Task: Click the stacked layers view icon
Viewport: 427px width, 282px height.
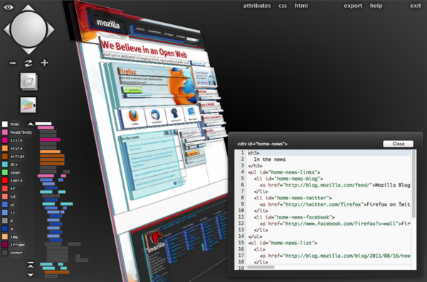Action: 28,81
